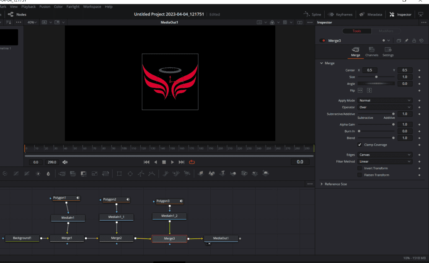Open the Operator dropdown set to Over

coord(385,107)
